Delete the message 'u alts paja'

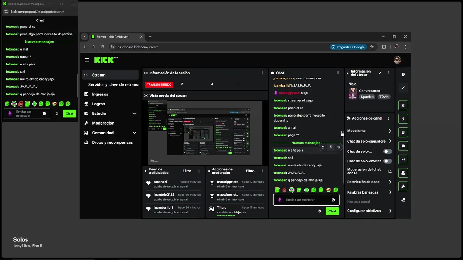point(339,147)
